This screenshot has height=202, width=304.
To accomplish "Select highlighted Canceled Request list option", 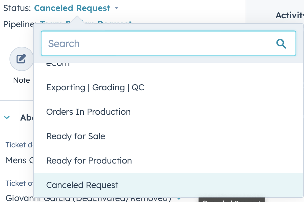I will coord(82,185).
